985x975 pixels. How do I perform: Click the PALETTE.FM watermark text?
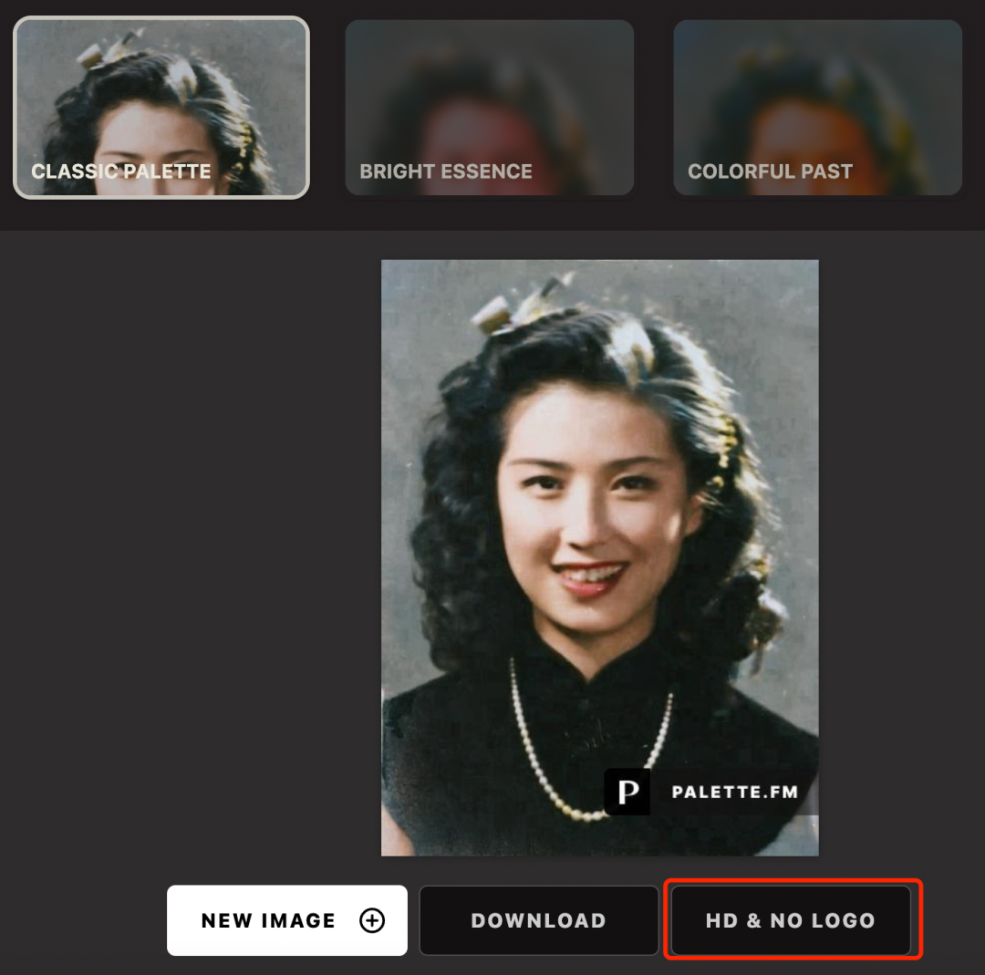[734, 792]
